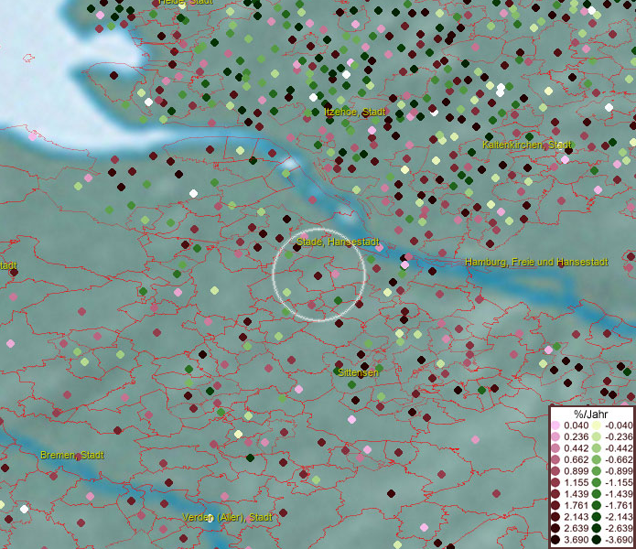Click the legend swatch for 0.442
This screenshot has width=636, height=549.
pos(555,448)
